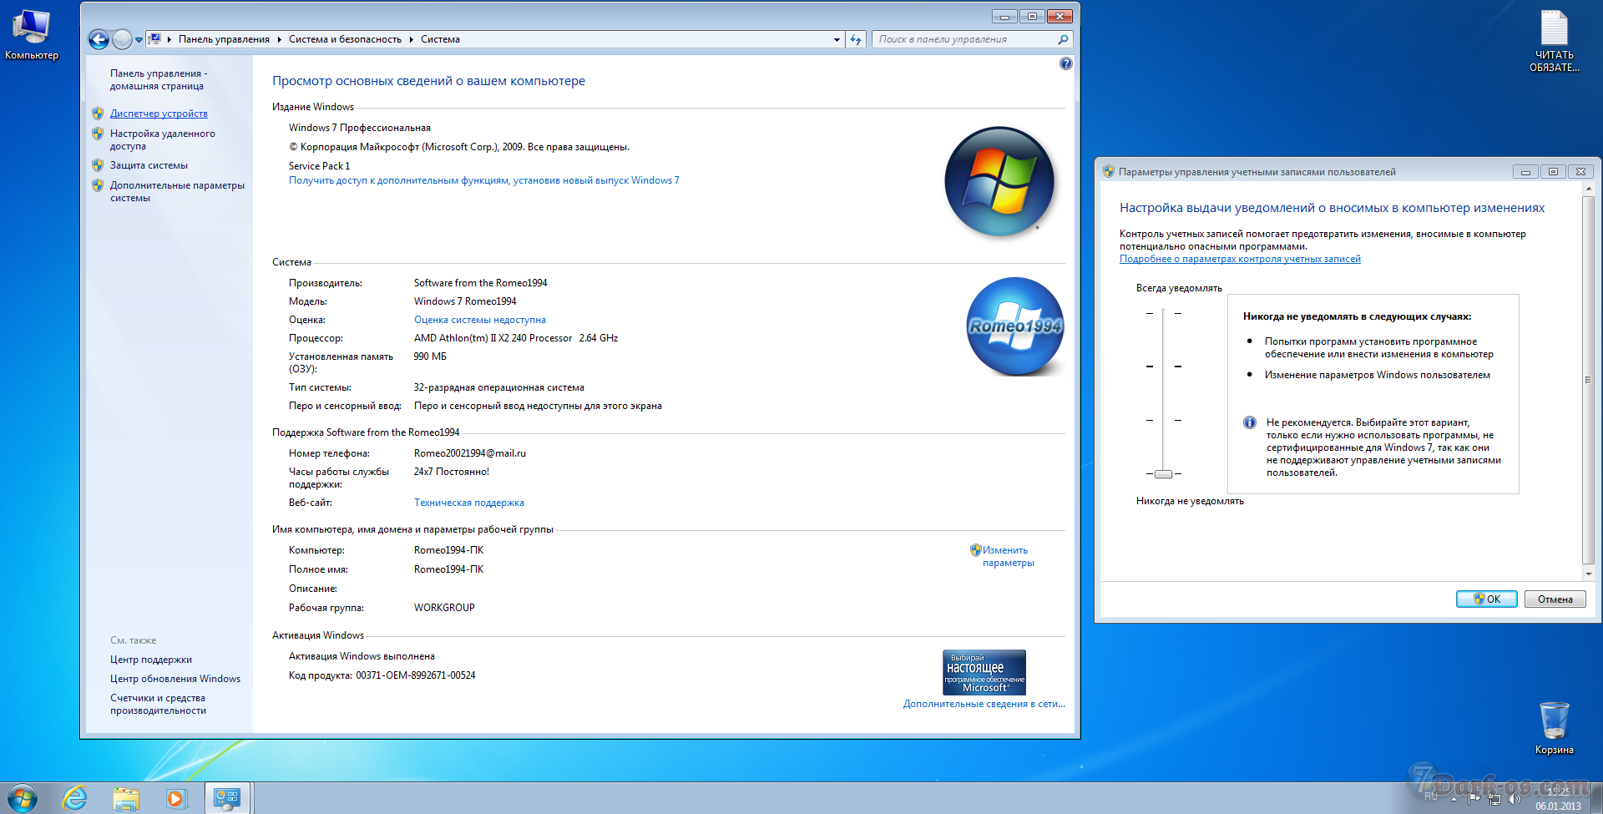Click the computer icon in the address bar

(154, 39)
